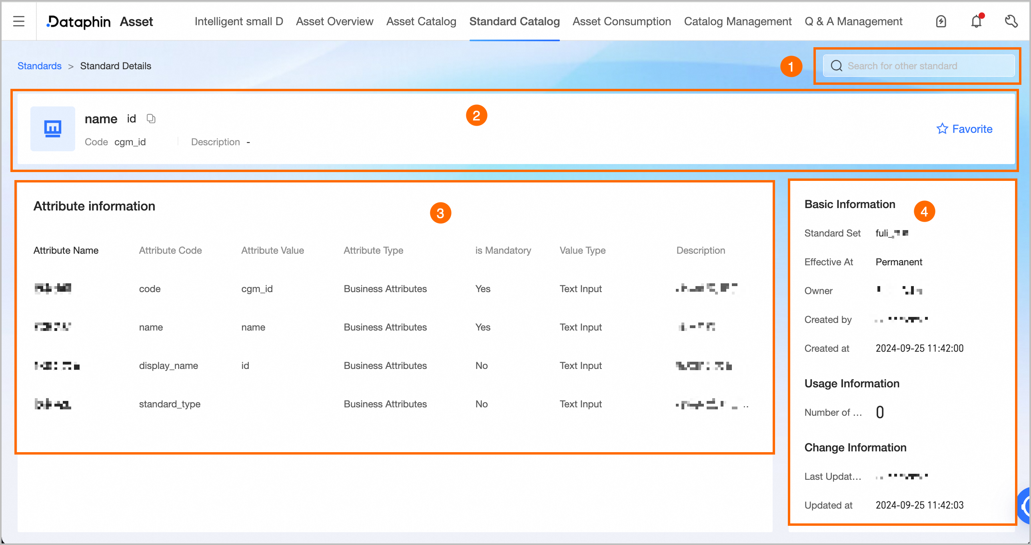Click the standard type thumbnail icon
The width and height of the screenshot is (1031, 545).
point(52,128)
